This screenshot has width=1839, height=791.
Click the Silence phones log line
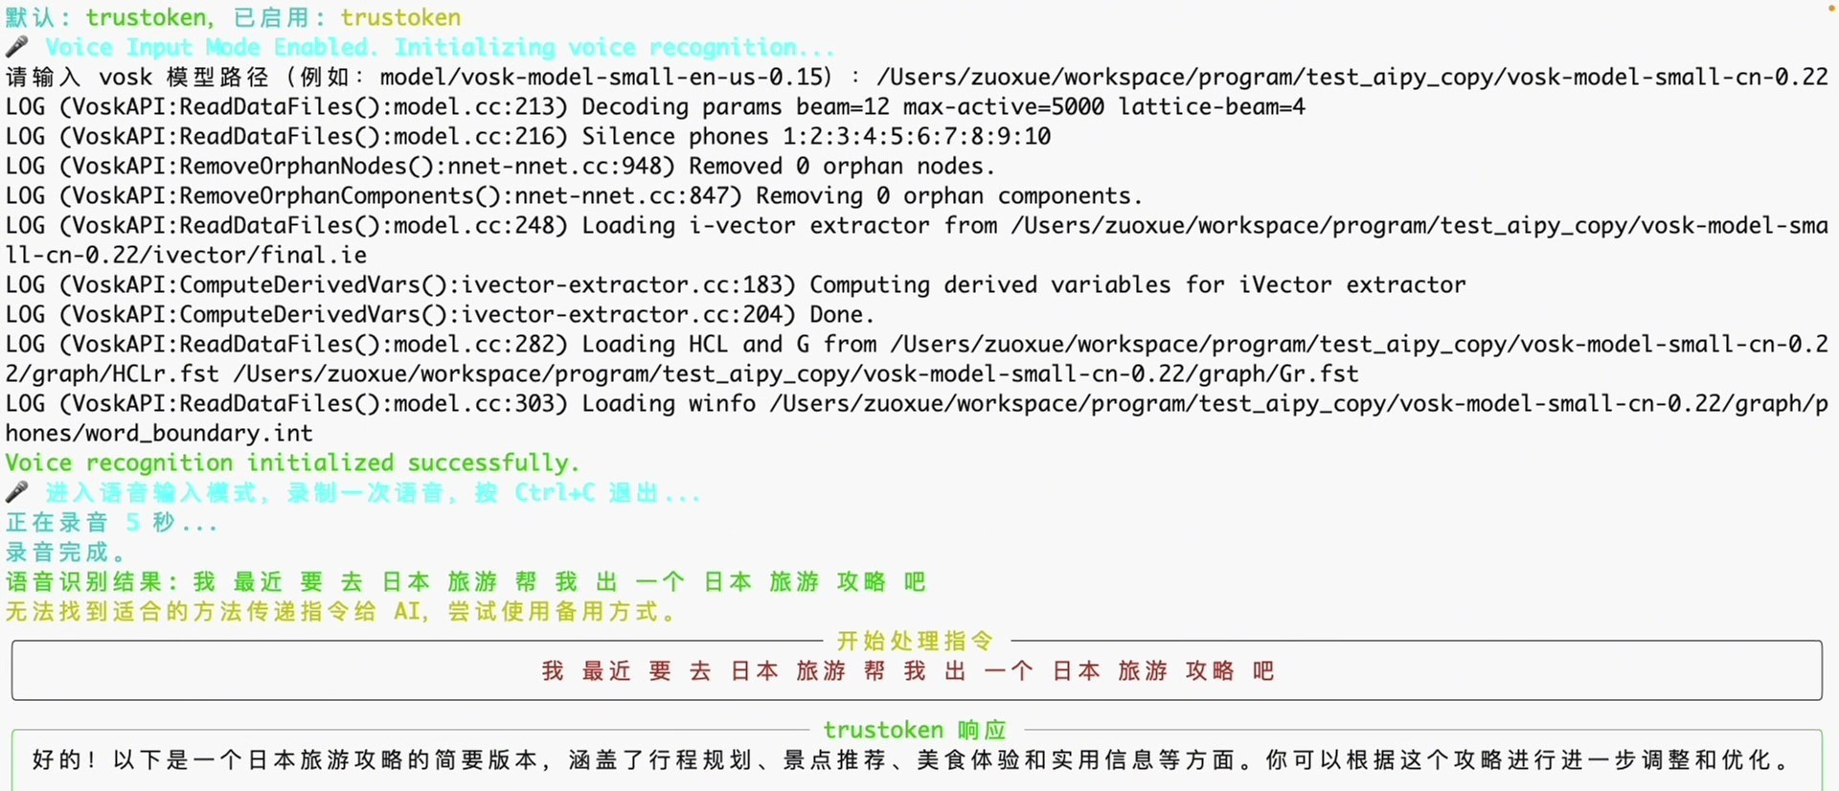tap(528, 136)
